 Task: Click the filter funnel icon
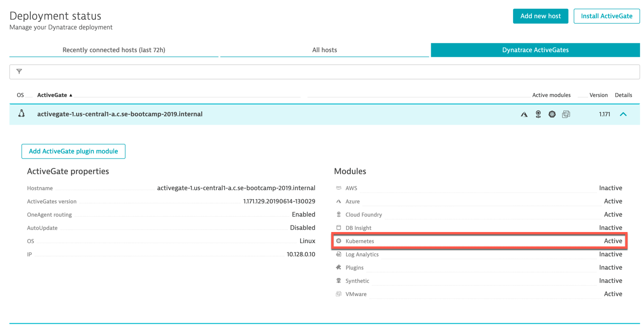[19, 72]
